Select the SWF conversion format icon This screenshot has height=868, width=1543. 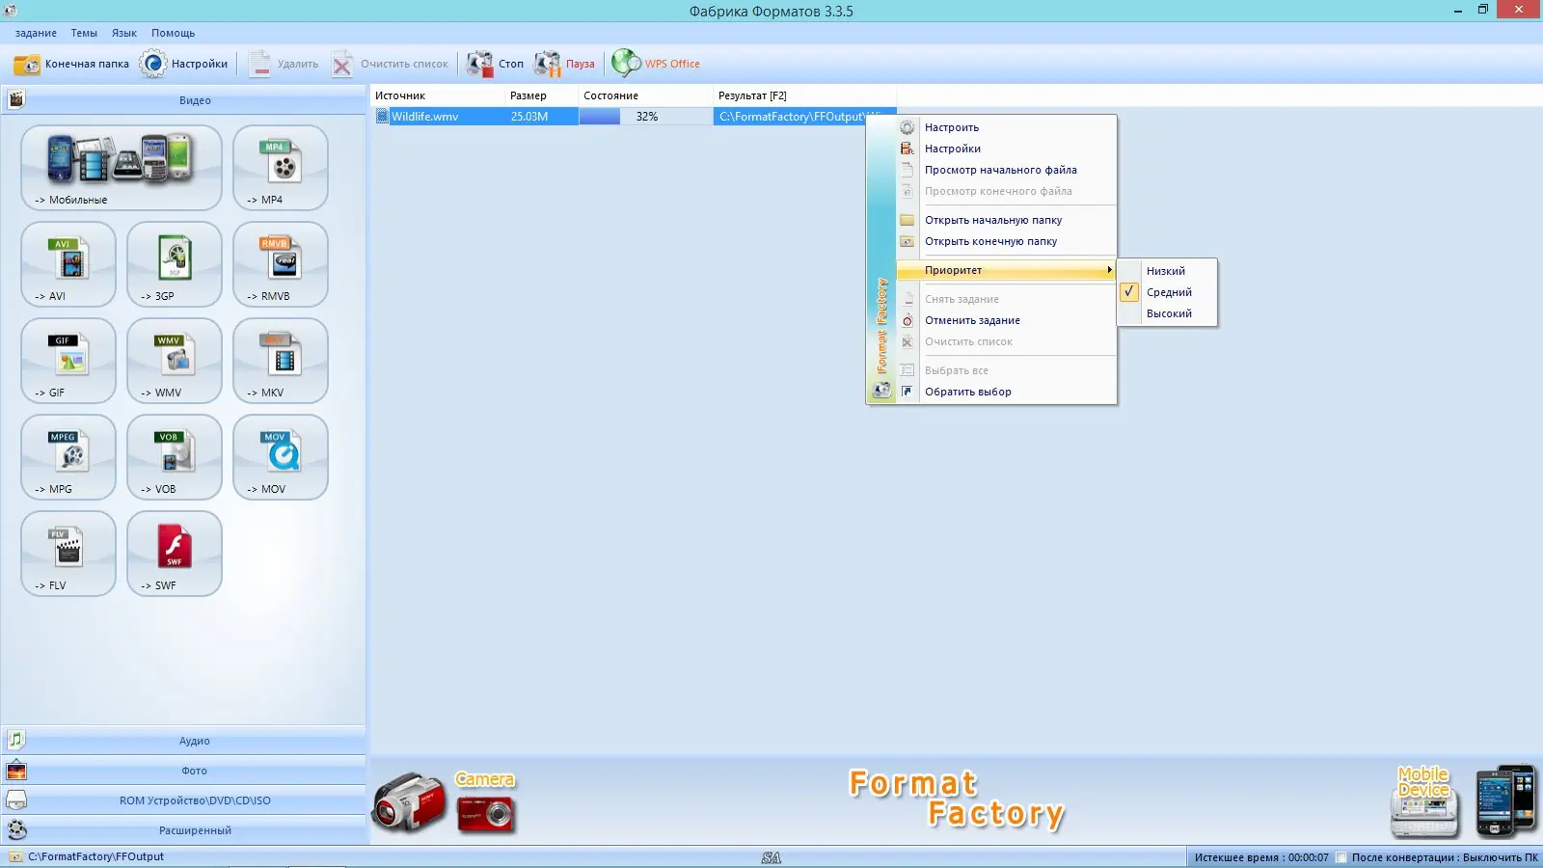coord(175,554)
